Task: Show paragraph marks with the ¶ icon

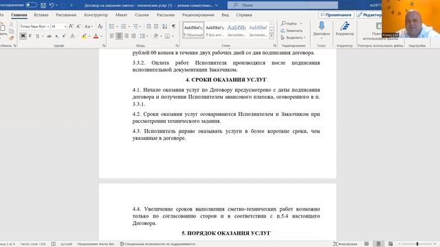Action: (174, 26)
